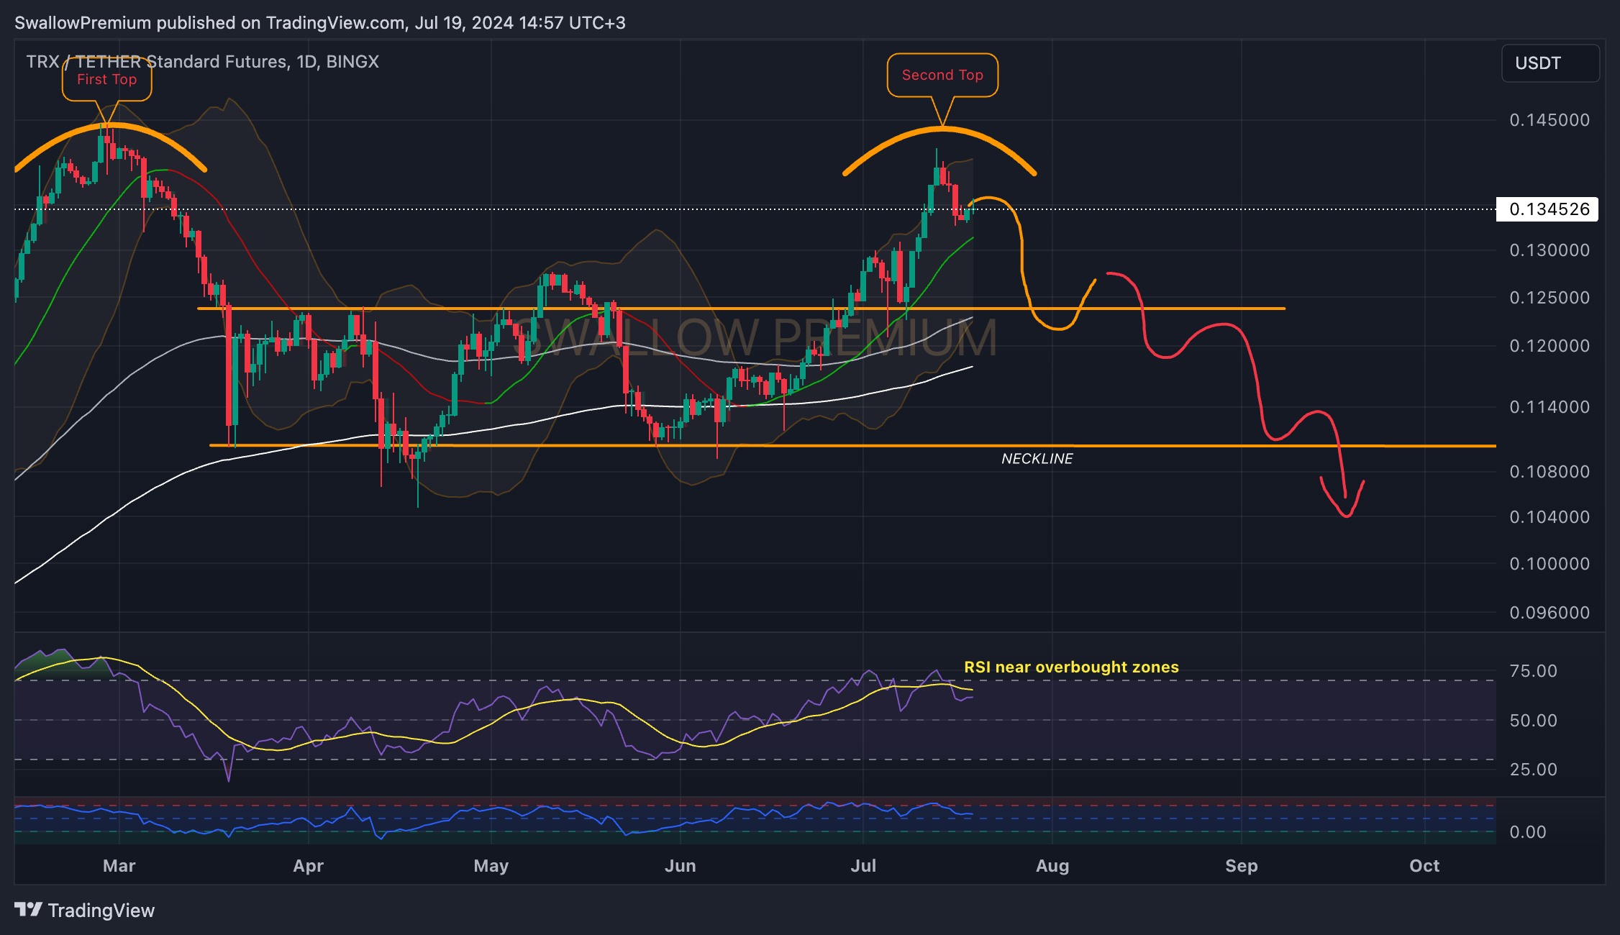Click the Aug label on time axis
This screenshot has height=935, width=1620.
(x=1052, y=866)
